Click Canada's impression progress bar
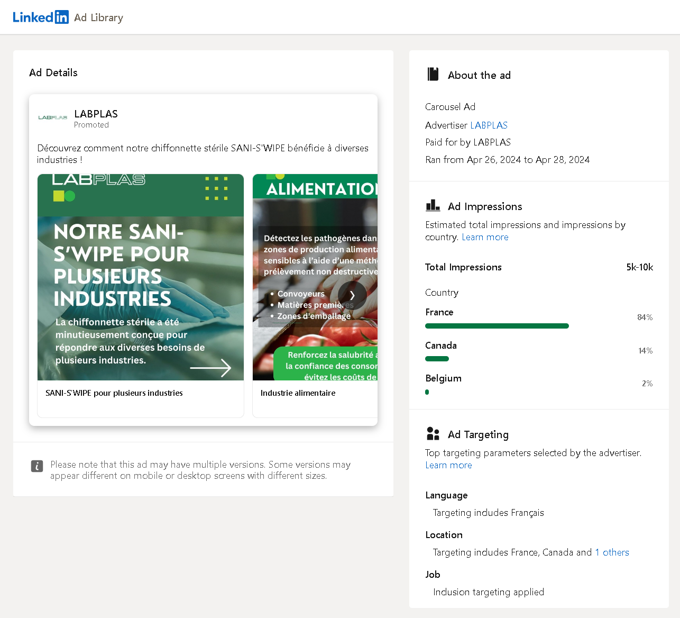This screenshot has height=618, width=680. pyautogui.click(x=437, y=359)
